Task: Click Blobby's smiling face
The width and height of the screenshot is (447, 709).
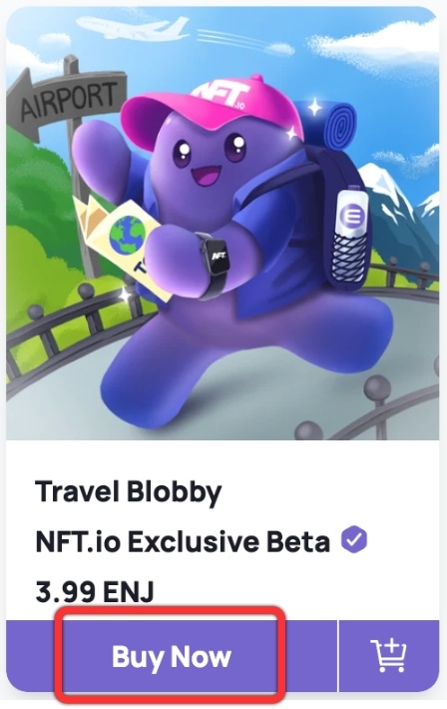Action: [x=210, y=161]
